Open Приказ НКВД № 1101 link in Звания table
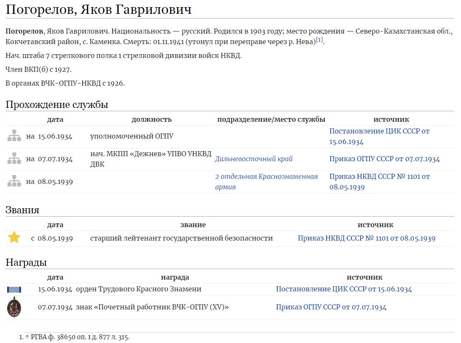The image size is (461, 343). tap(366, 238)
